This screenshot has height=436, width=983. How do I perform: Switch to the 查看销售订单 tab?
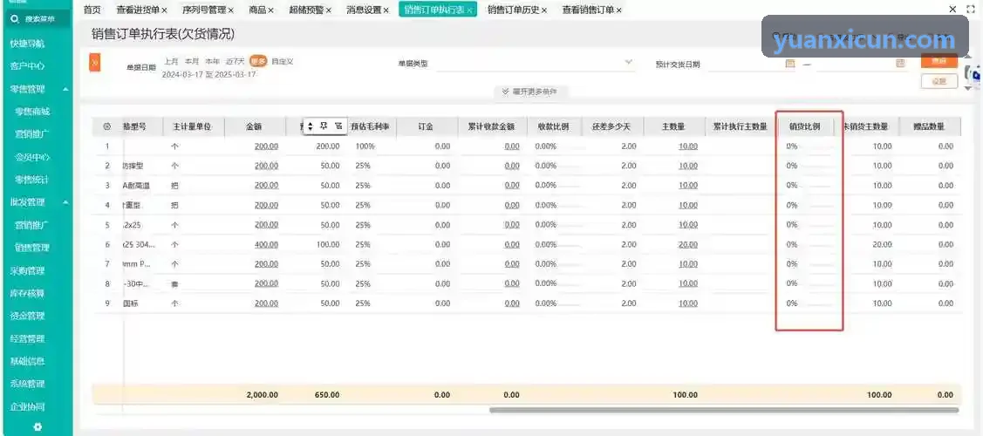588,10
